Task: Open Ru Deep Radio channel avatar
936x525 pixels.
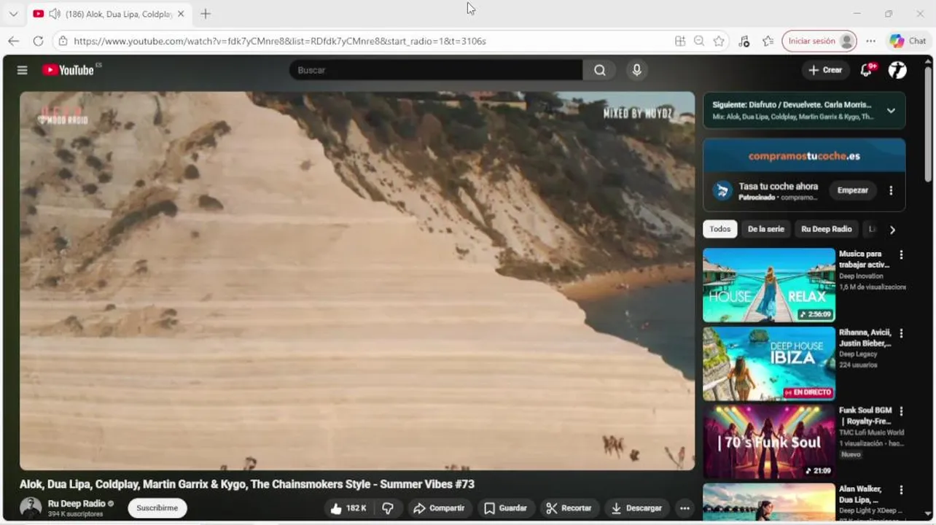Action: [31, 507]
